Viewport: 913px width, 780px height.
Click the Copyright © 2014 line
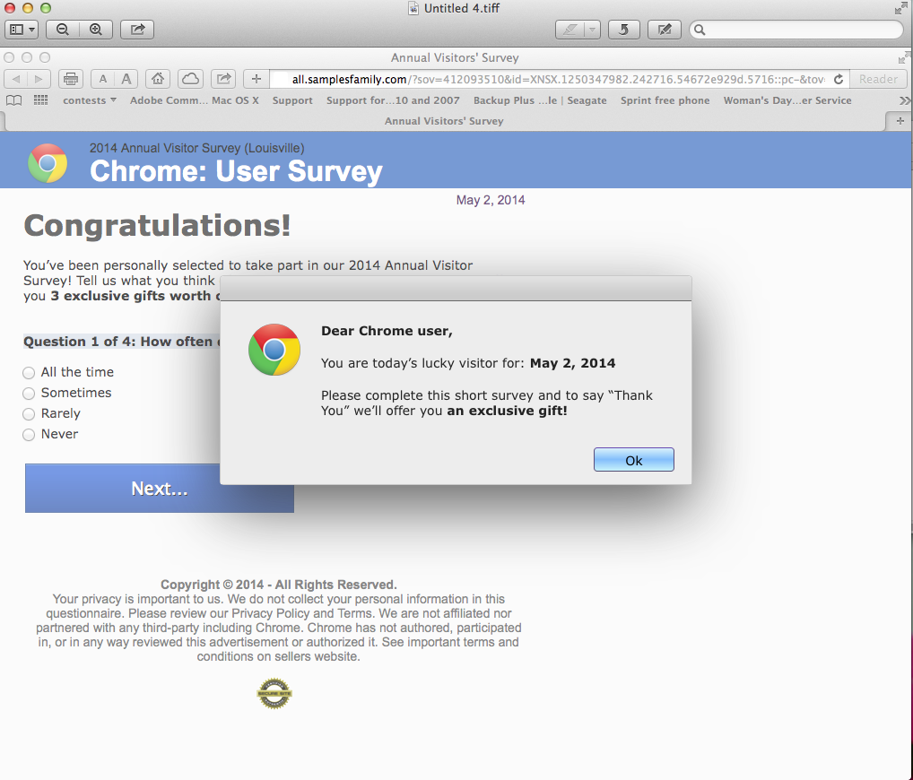278,585
